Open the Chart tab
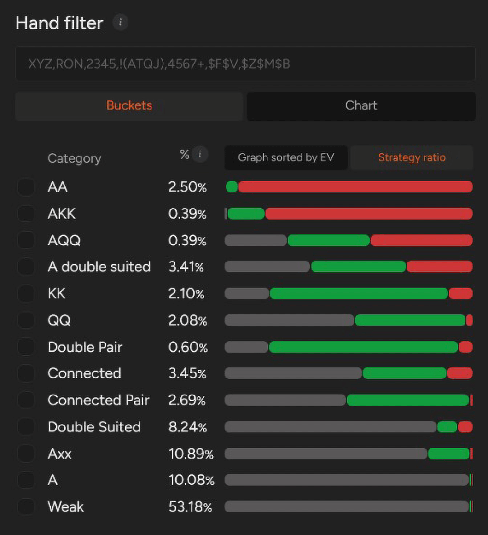This screenshot has height=535, width=488. (361, 106)
